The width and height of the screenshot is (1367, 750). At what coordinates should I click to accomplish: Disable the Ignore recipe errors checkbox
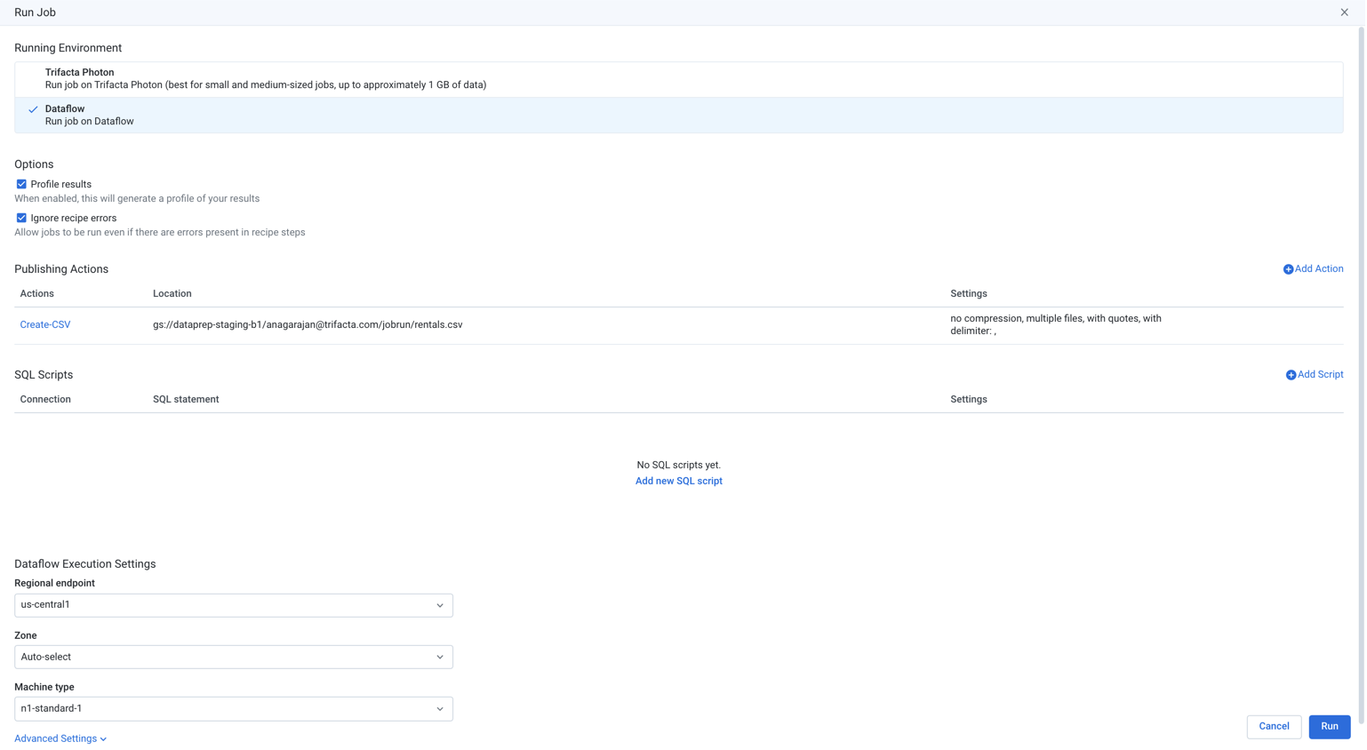point(21,218)
